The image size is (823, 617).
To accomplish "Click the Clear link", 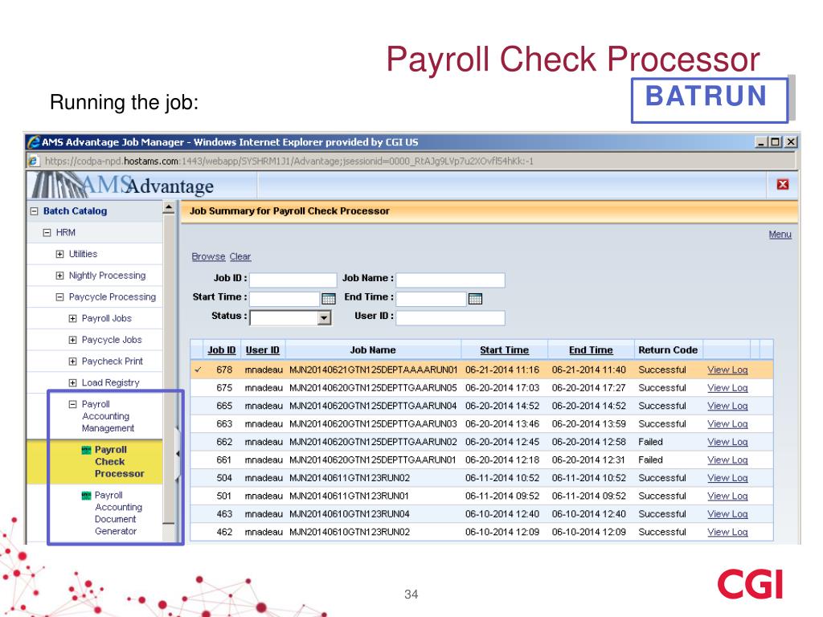I will point(240,256).
